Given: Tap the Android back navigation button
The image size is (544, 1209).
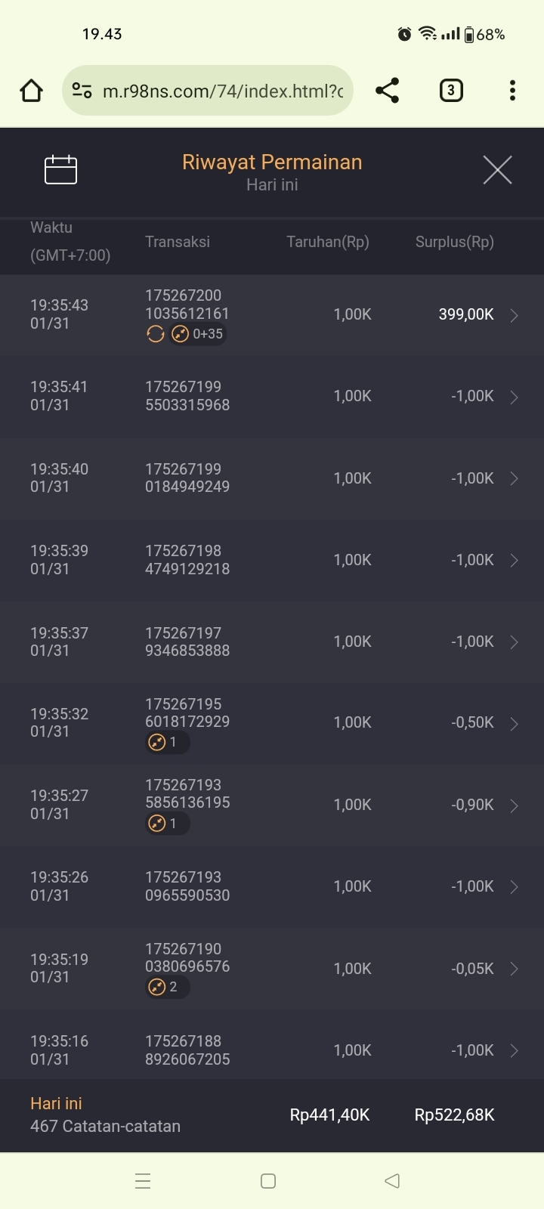Looking at the screenshot, I should [x=391, y=1180].
